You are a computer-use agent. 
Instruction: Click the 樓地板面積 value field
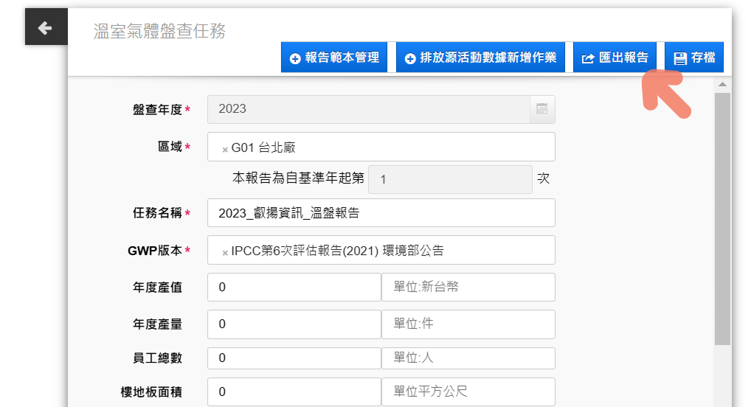tap(294, 392)
